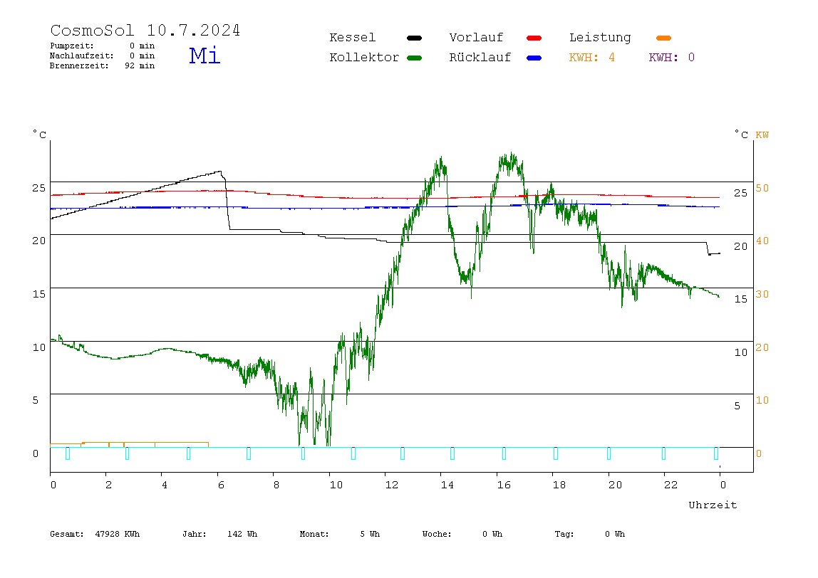The image size is (818, 578).
Task: Click the Brennerzeit value '92 min'
Action: point(139,65)
